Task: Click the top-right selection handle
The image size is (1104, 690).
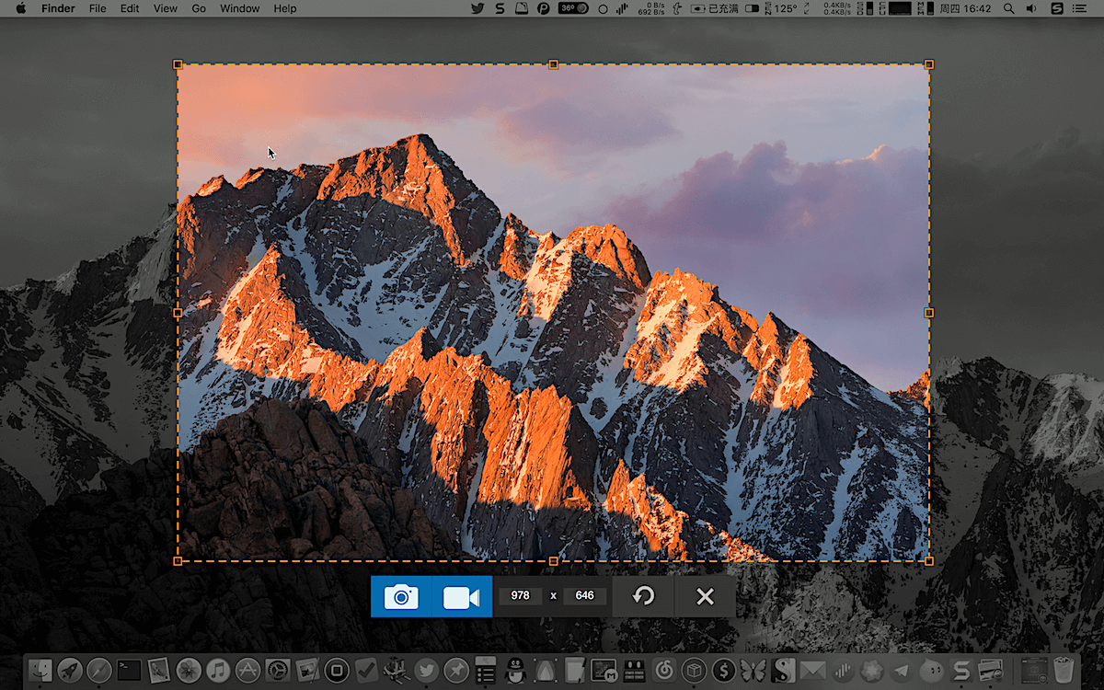Action: (x=928, y=64)
